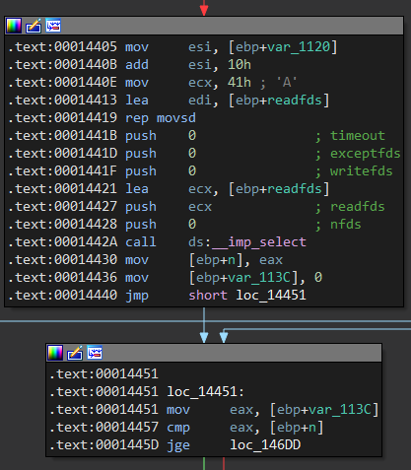Click the group nodes icon in loc_14451 block
Image resolution: width=411 pixels, height=470 pixels.
click(95, 353)
